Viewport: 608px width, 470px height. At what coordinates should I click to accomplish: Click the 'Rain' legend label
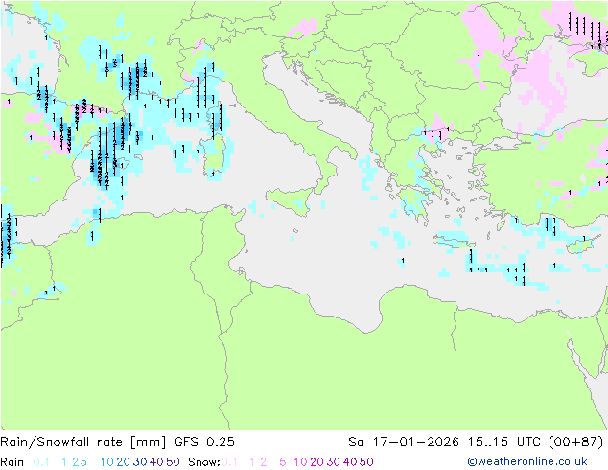pyautogui.click(x=12, y=462)
